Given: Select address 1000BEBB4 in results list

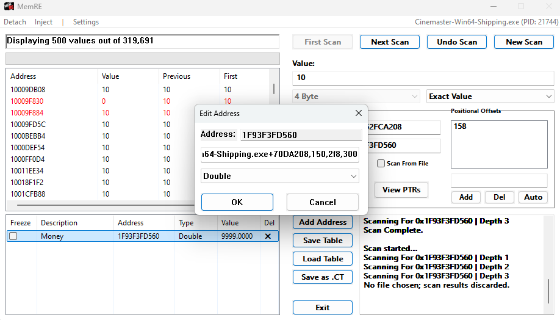Looking at the screenshot, I should (x=28, y=136).
